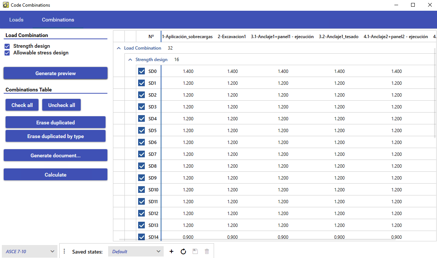This screenshot has height=258, width=437.
Task: Select the Combinations tab
Action: [x=58, y=20]
